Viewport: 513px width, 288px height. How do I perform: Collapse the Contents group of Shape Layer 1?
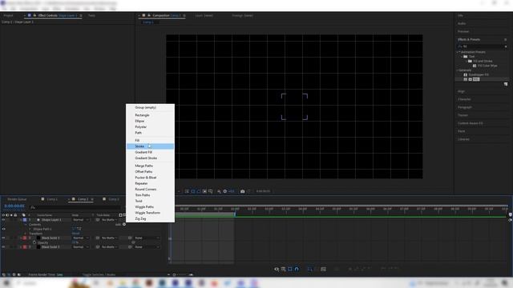(26, 225)
